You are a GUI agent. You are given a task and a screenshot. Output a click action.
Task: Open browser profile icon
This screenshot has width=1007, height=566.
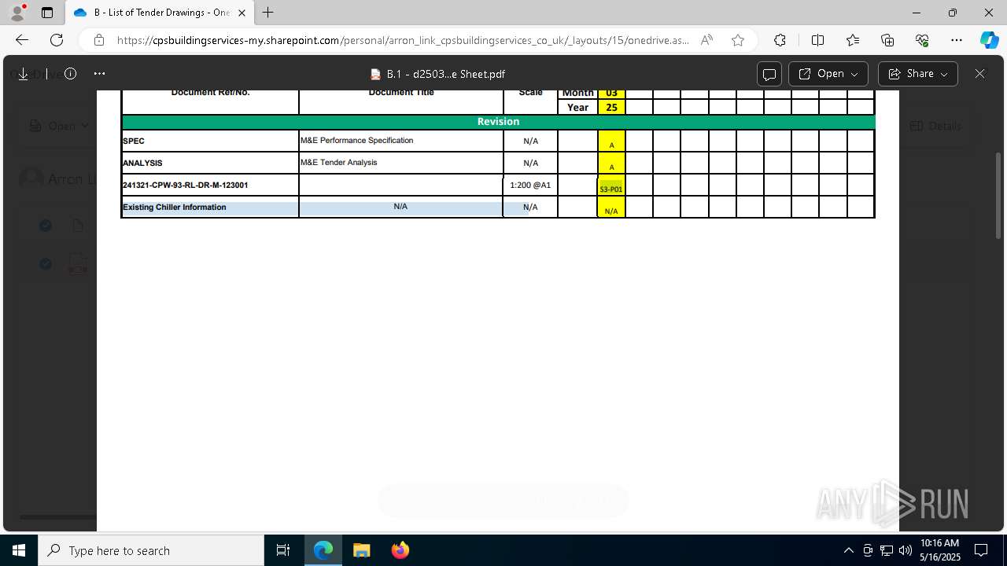(x=17, y=13)
